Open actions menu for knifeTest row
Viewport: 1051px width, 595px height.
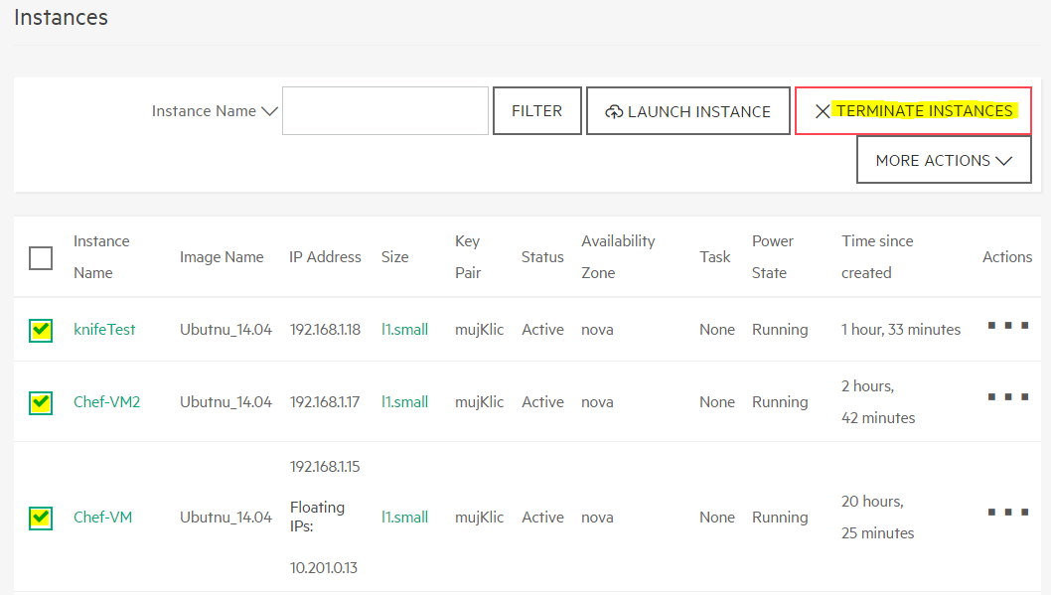click(1008, 326)
